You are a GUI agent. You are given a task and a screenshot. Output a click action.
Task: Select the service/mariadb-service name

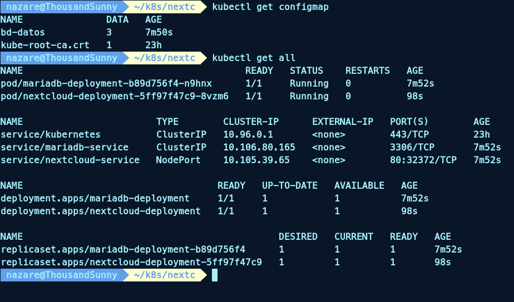[65, 147]
